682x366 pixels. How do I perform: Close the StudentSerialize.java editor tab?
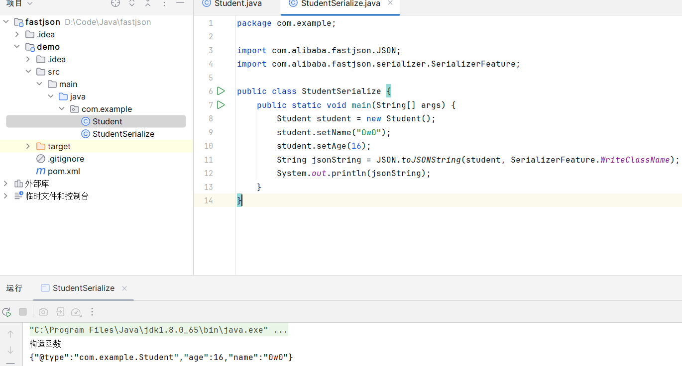[x=390, y=3]
